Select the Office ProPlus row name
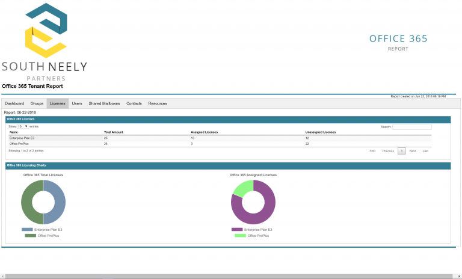The width and height of the screenshot is (462, 279). [19, 144]
